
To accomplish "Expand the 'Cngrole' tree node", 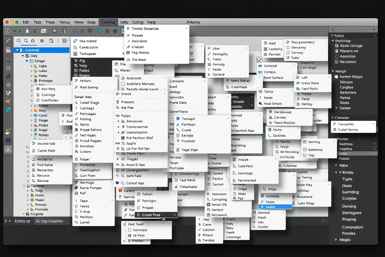I will pyautogui.click(x=24, y=214).
